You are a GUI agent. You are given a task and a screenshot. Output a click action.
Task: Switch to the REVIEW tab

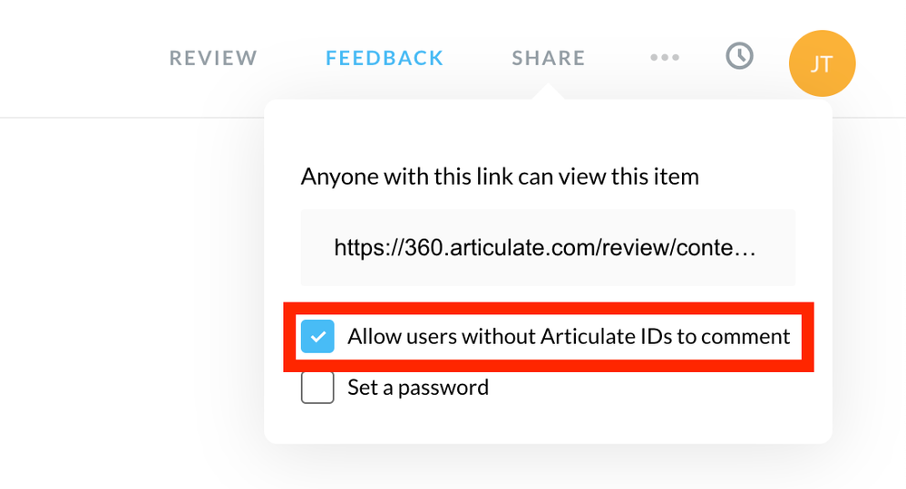[213, 58]
